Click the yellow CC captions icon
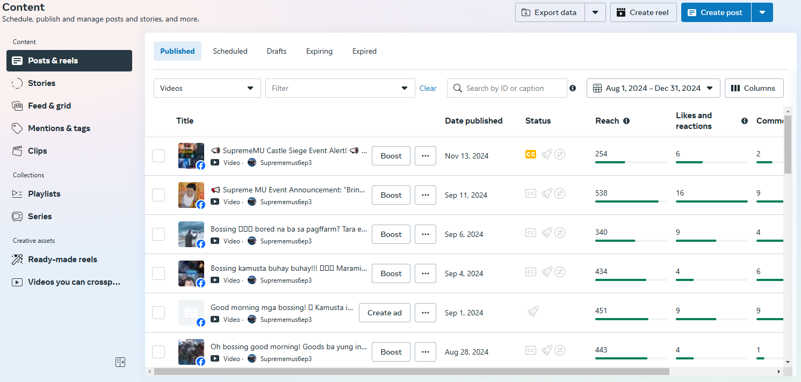 pyautogui.click(x=531, y=154)
